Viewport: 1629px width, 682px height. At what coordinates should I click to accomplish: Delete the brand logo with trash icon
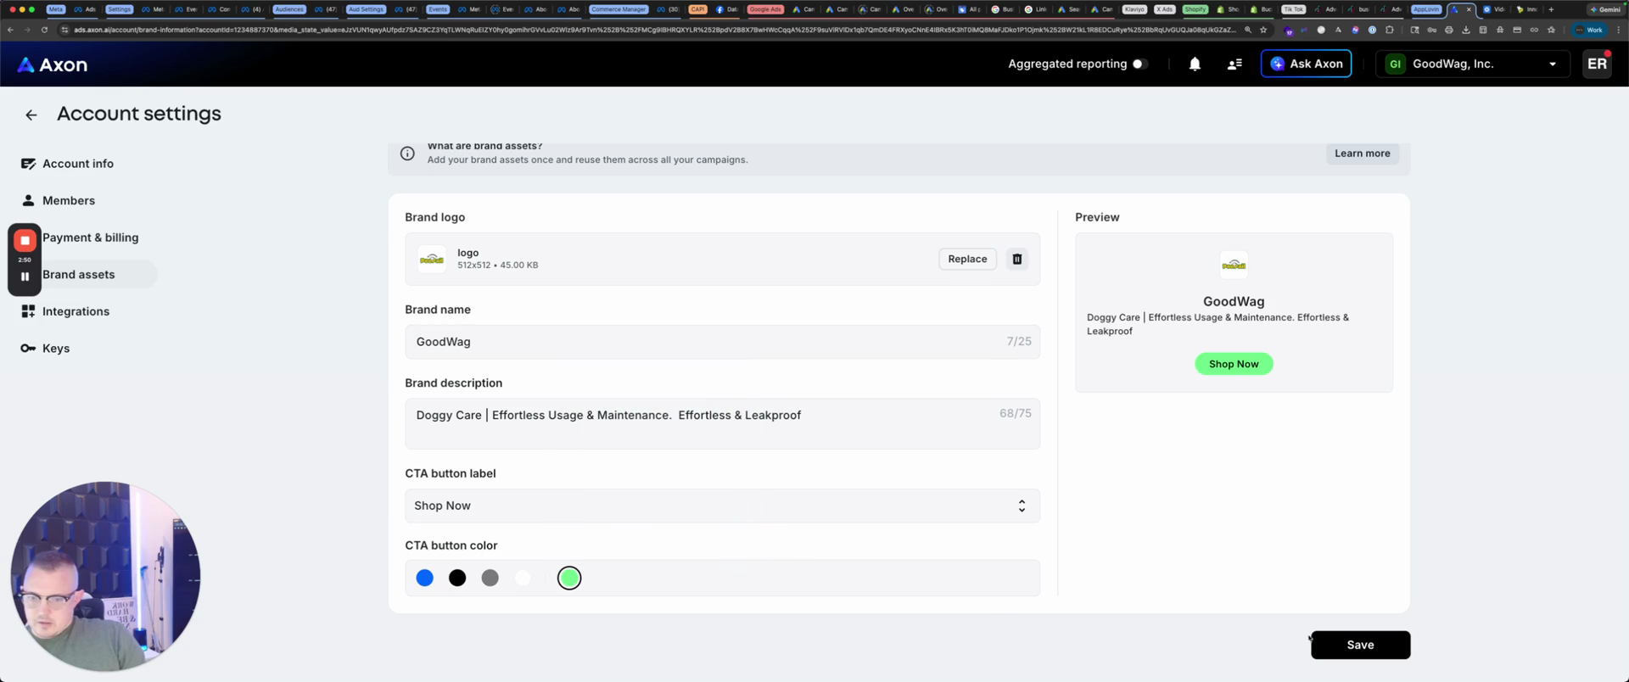pos(1016,260)
